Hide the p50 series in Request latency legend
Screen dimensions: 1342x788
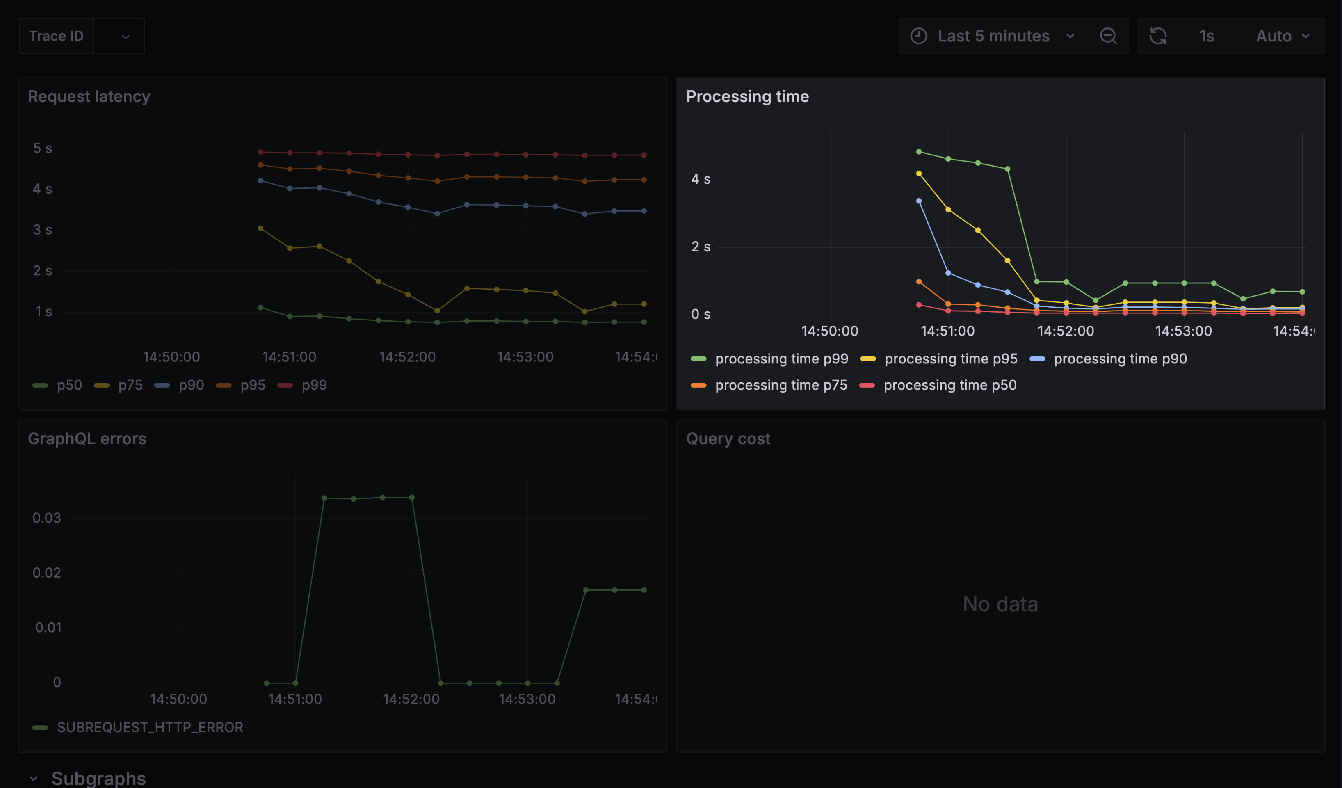[70, 385]
